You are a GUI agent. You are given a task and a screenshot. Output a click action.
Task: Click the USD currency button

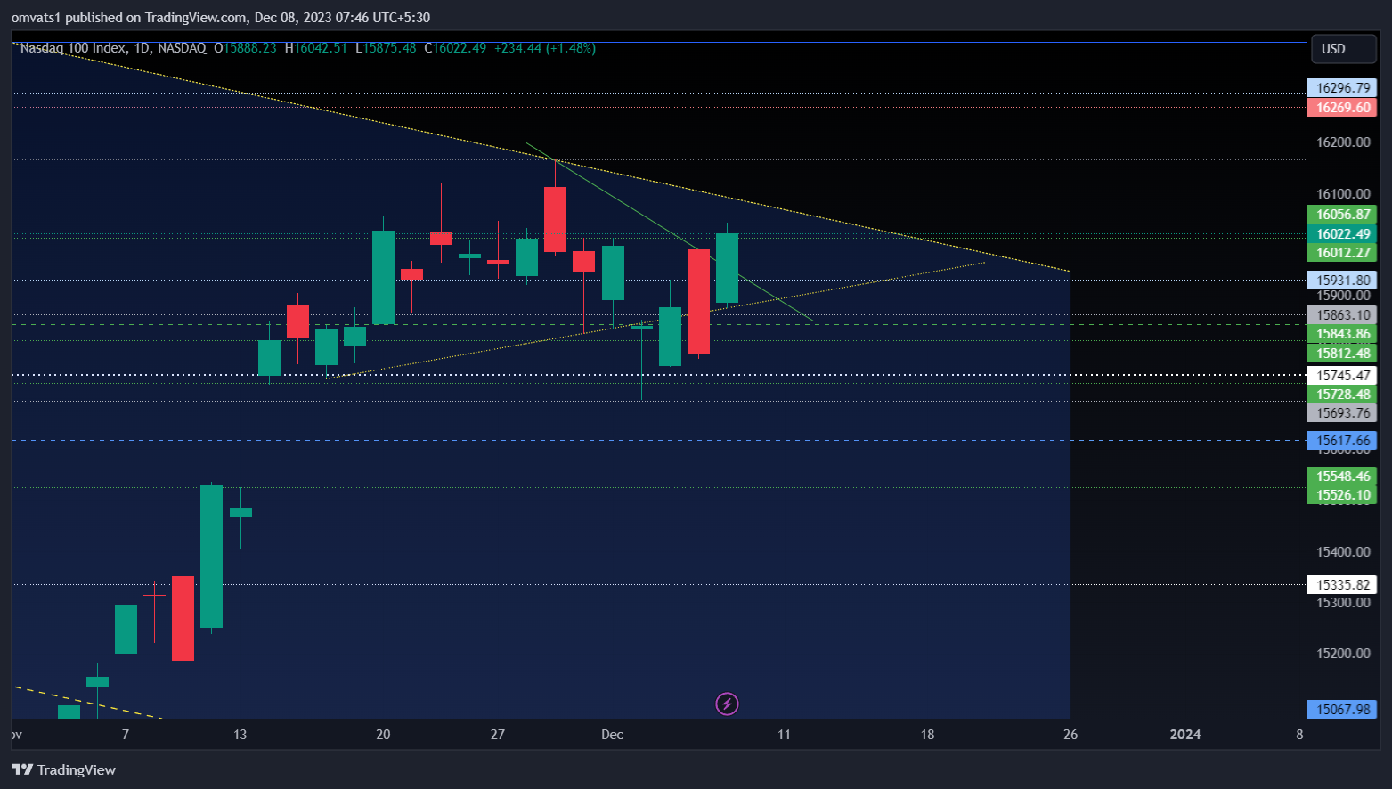point(1343,49)
